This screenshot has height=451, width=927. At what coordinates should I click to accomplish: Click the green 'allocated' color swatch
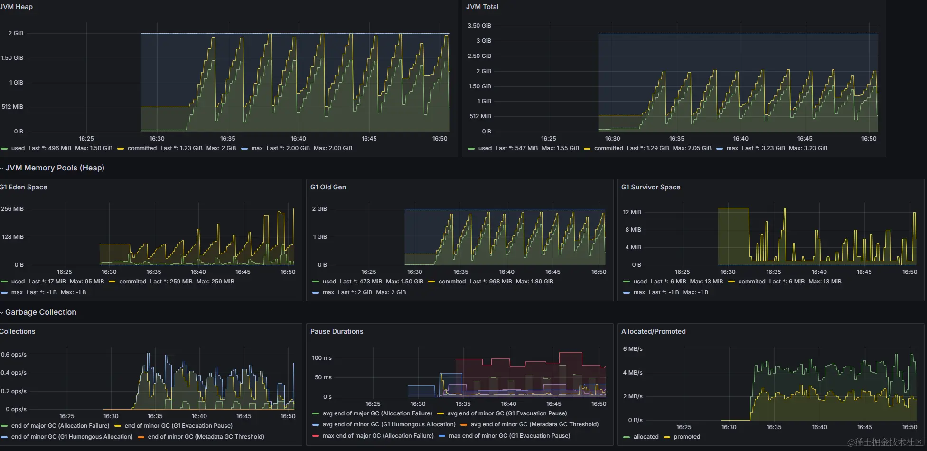click(x=627, y=437)
